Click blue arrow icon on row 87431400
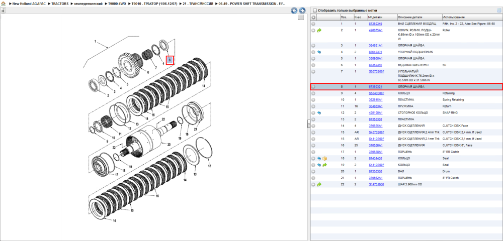The width and height of the screenshot is (503, 241). [319, 159]
